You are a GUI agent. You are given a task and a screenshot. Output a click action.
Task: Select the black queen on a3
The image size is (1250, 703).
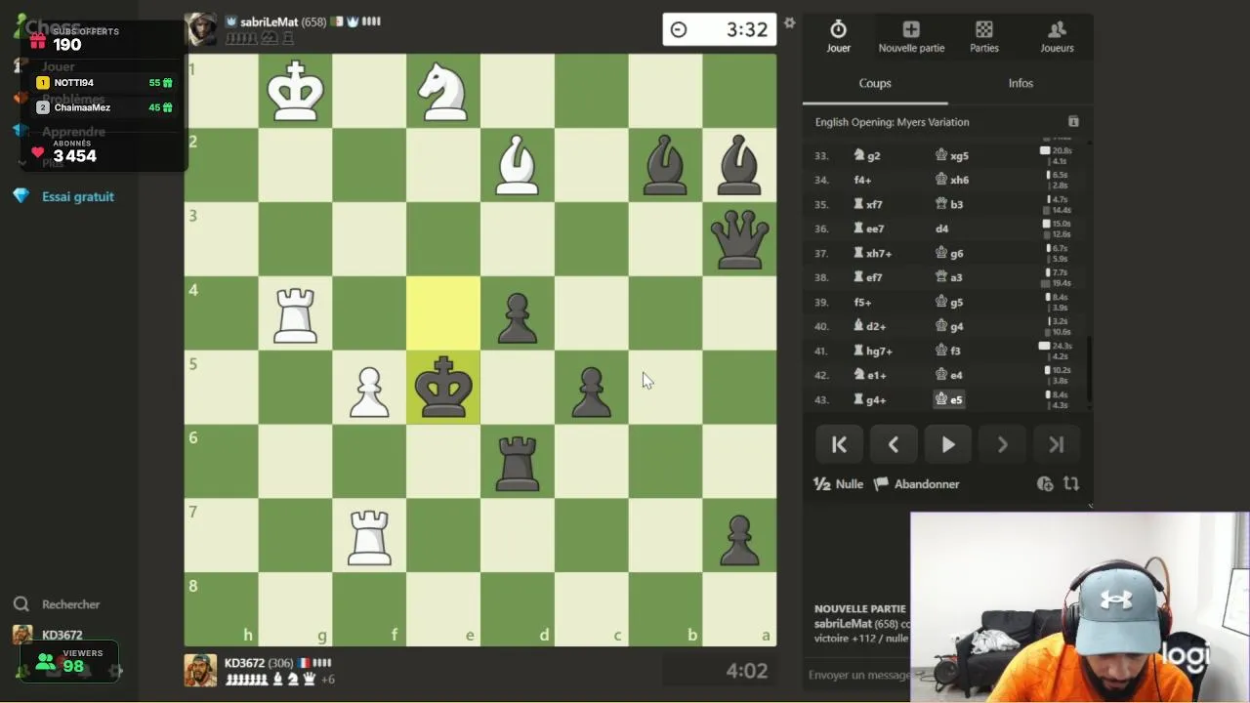[739, 239]
